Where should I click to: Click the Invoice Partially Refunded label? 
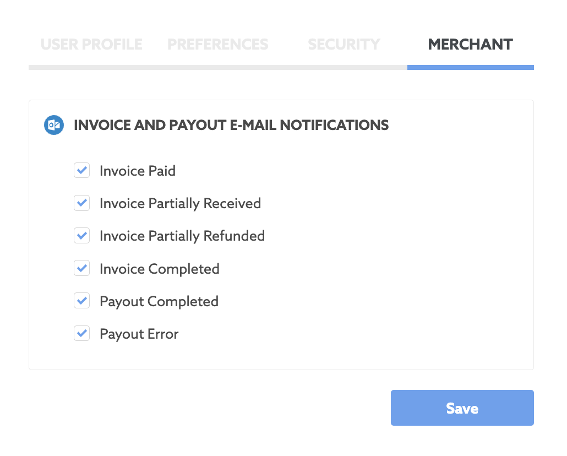182,236
